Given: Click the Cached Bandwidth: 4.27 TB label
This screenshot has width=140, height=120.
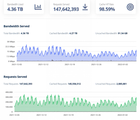Looking at the screenshot, I should [63, 33].
